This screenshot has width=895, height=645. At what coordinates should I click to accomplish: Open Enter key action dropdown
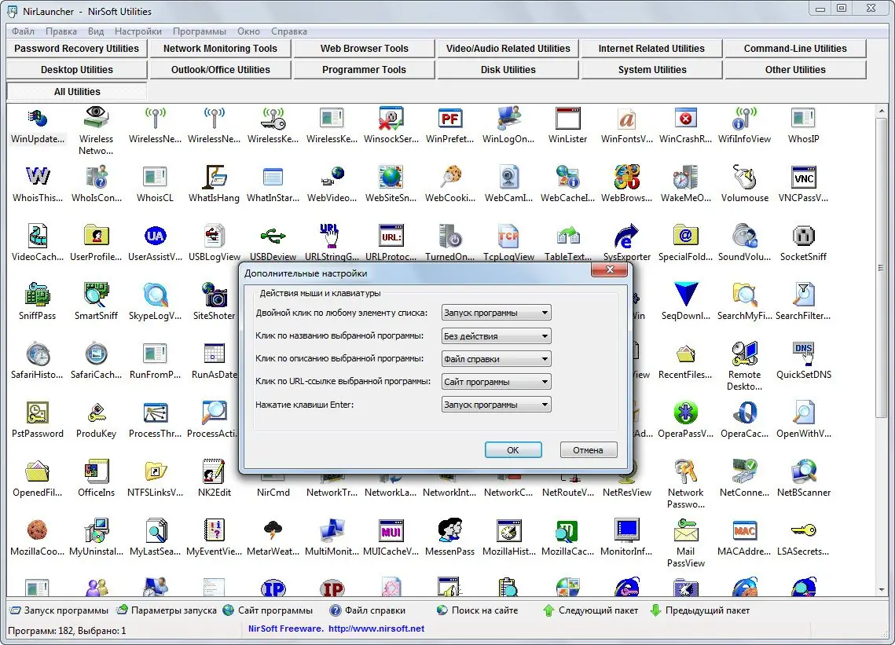pos(496,405)
